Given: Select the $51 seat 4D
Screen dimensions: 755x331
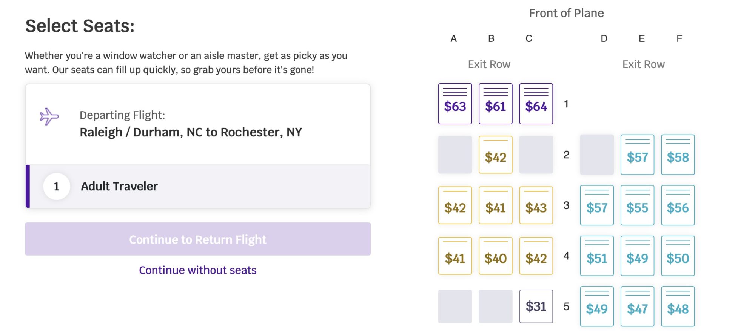Looking at the screenshot, I should click(x=597, y=256).
